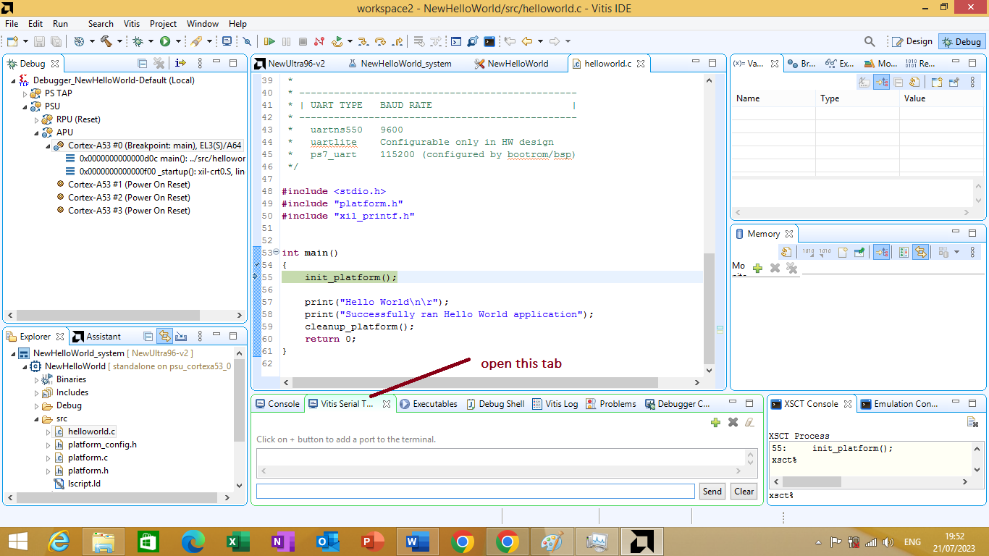Click the Resume debug toolbar icon
The height and width of the screenshot is (556, 989).
pos(269,41)
